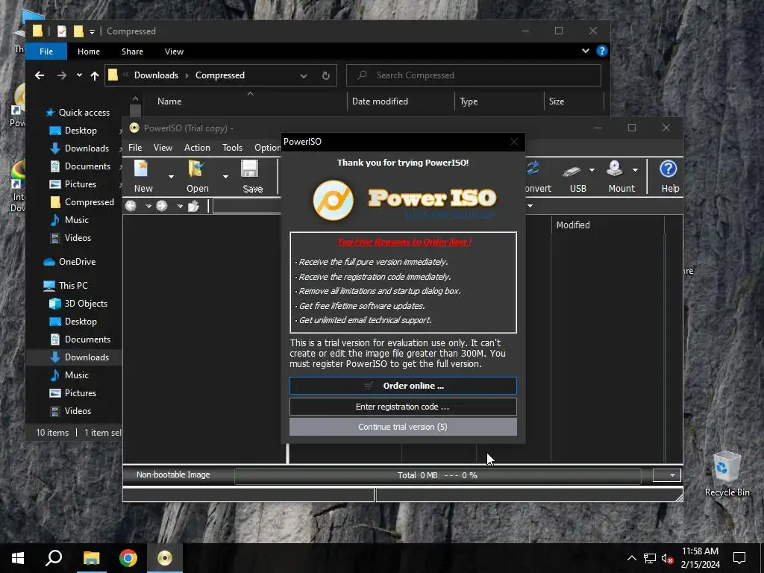Go forward in File Explorer
Screen dimensions: 764x573
tap(61, 75)
